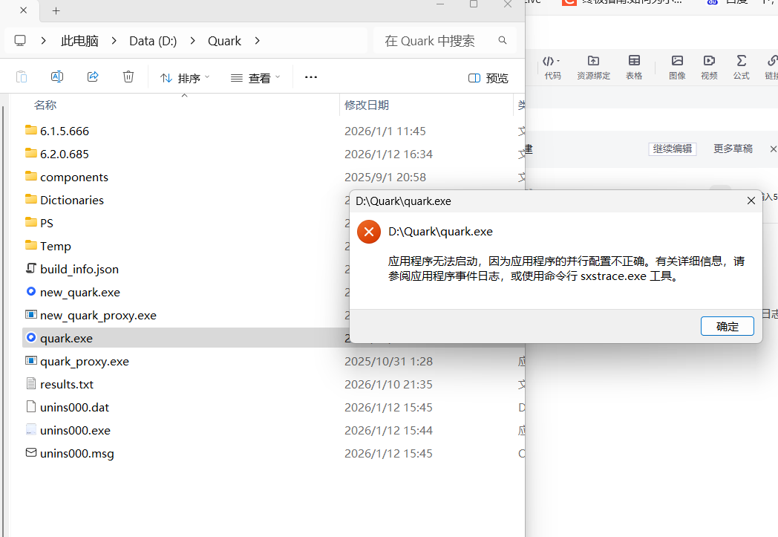Click the 表格 table tool in editor

(634, 68)
